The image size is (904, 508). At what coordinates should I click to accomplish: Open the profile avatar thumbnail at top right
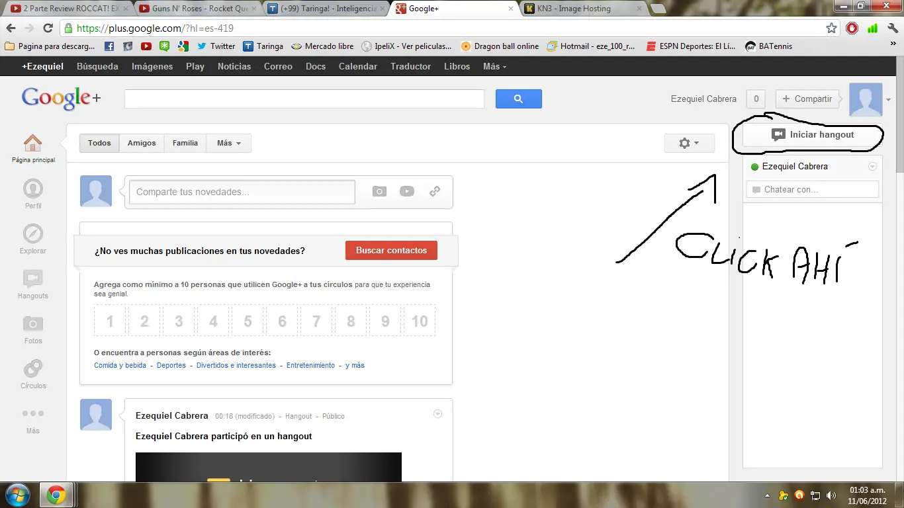[866, 100]
